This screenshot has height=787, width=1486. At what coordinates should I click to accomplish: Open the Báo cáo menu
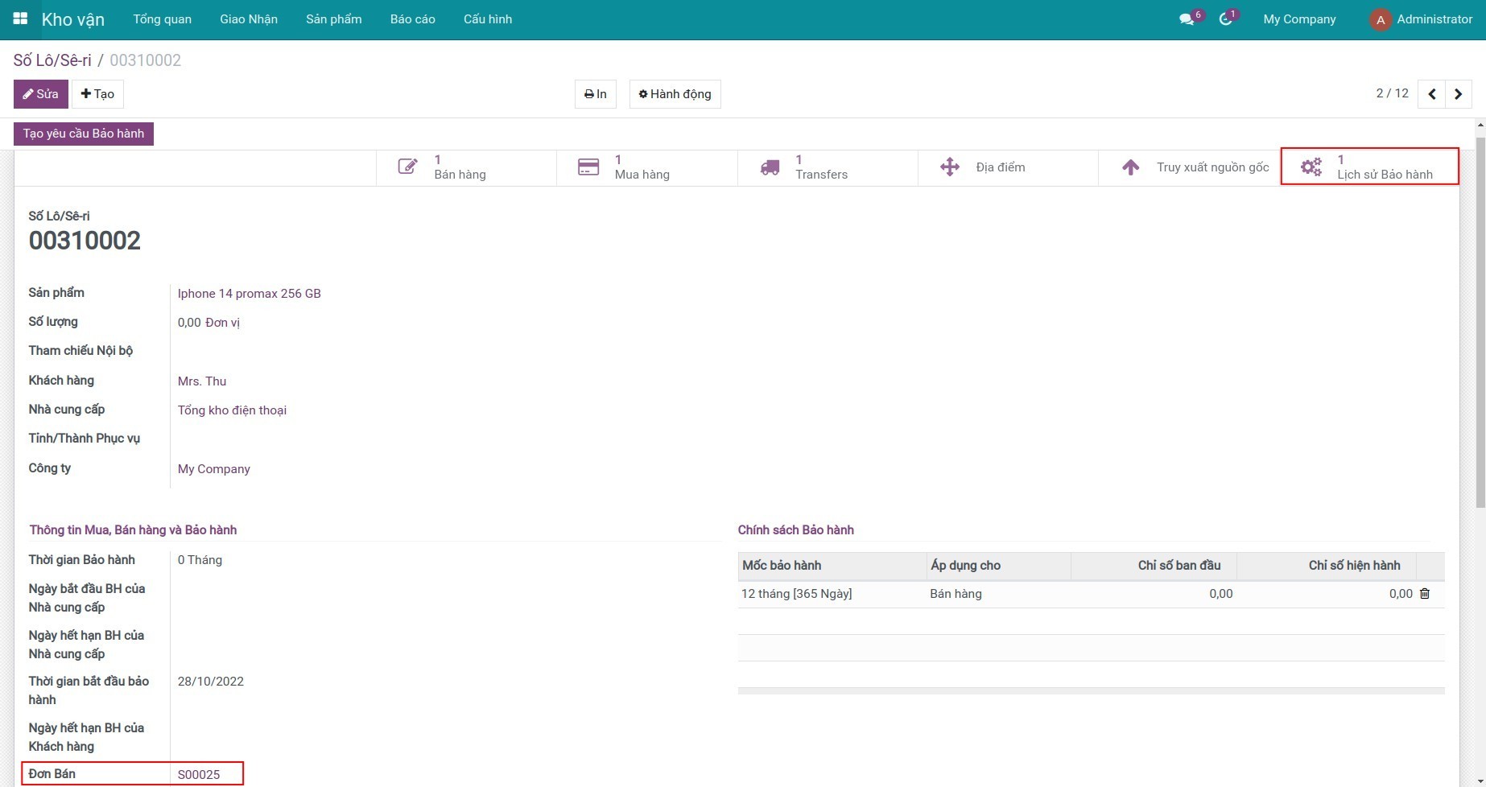click(412, 19)
